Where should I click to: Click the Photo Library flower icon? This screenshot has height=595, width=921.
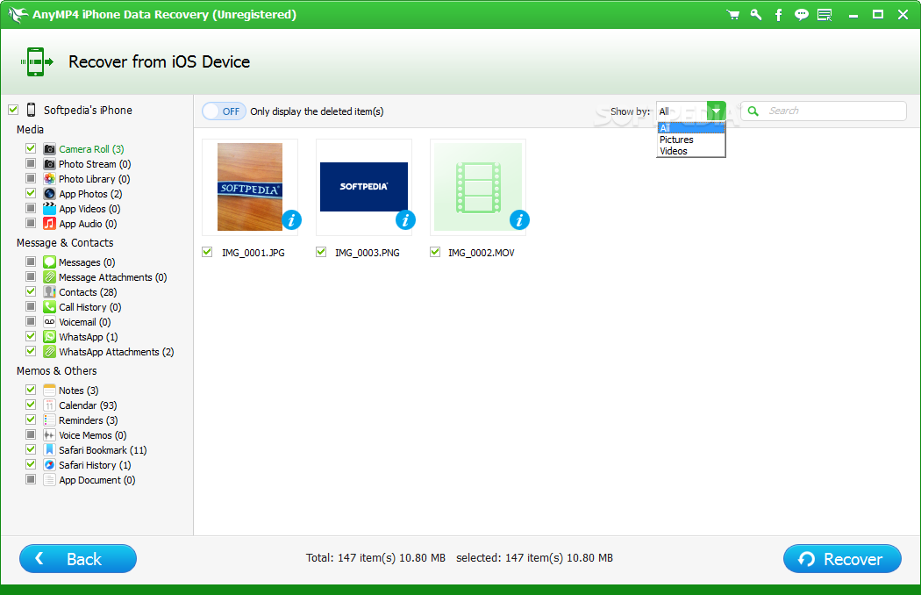pyautogui.click(x=49, y=179)
